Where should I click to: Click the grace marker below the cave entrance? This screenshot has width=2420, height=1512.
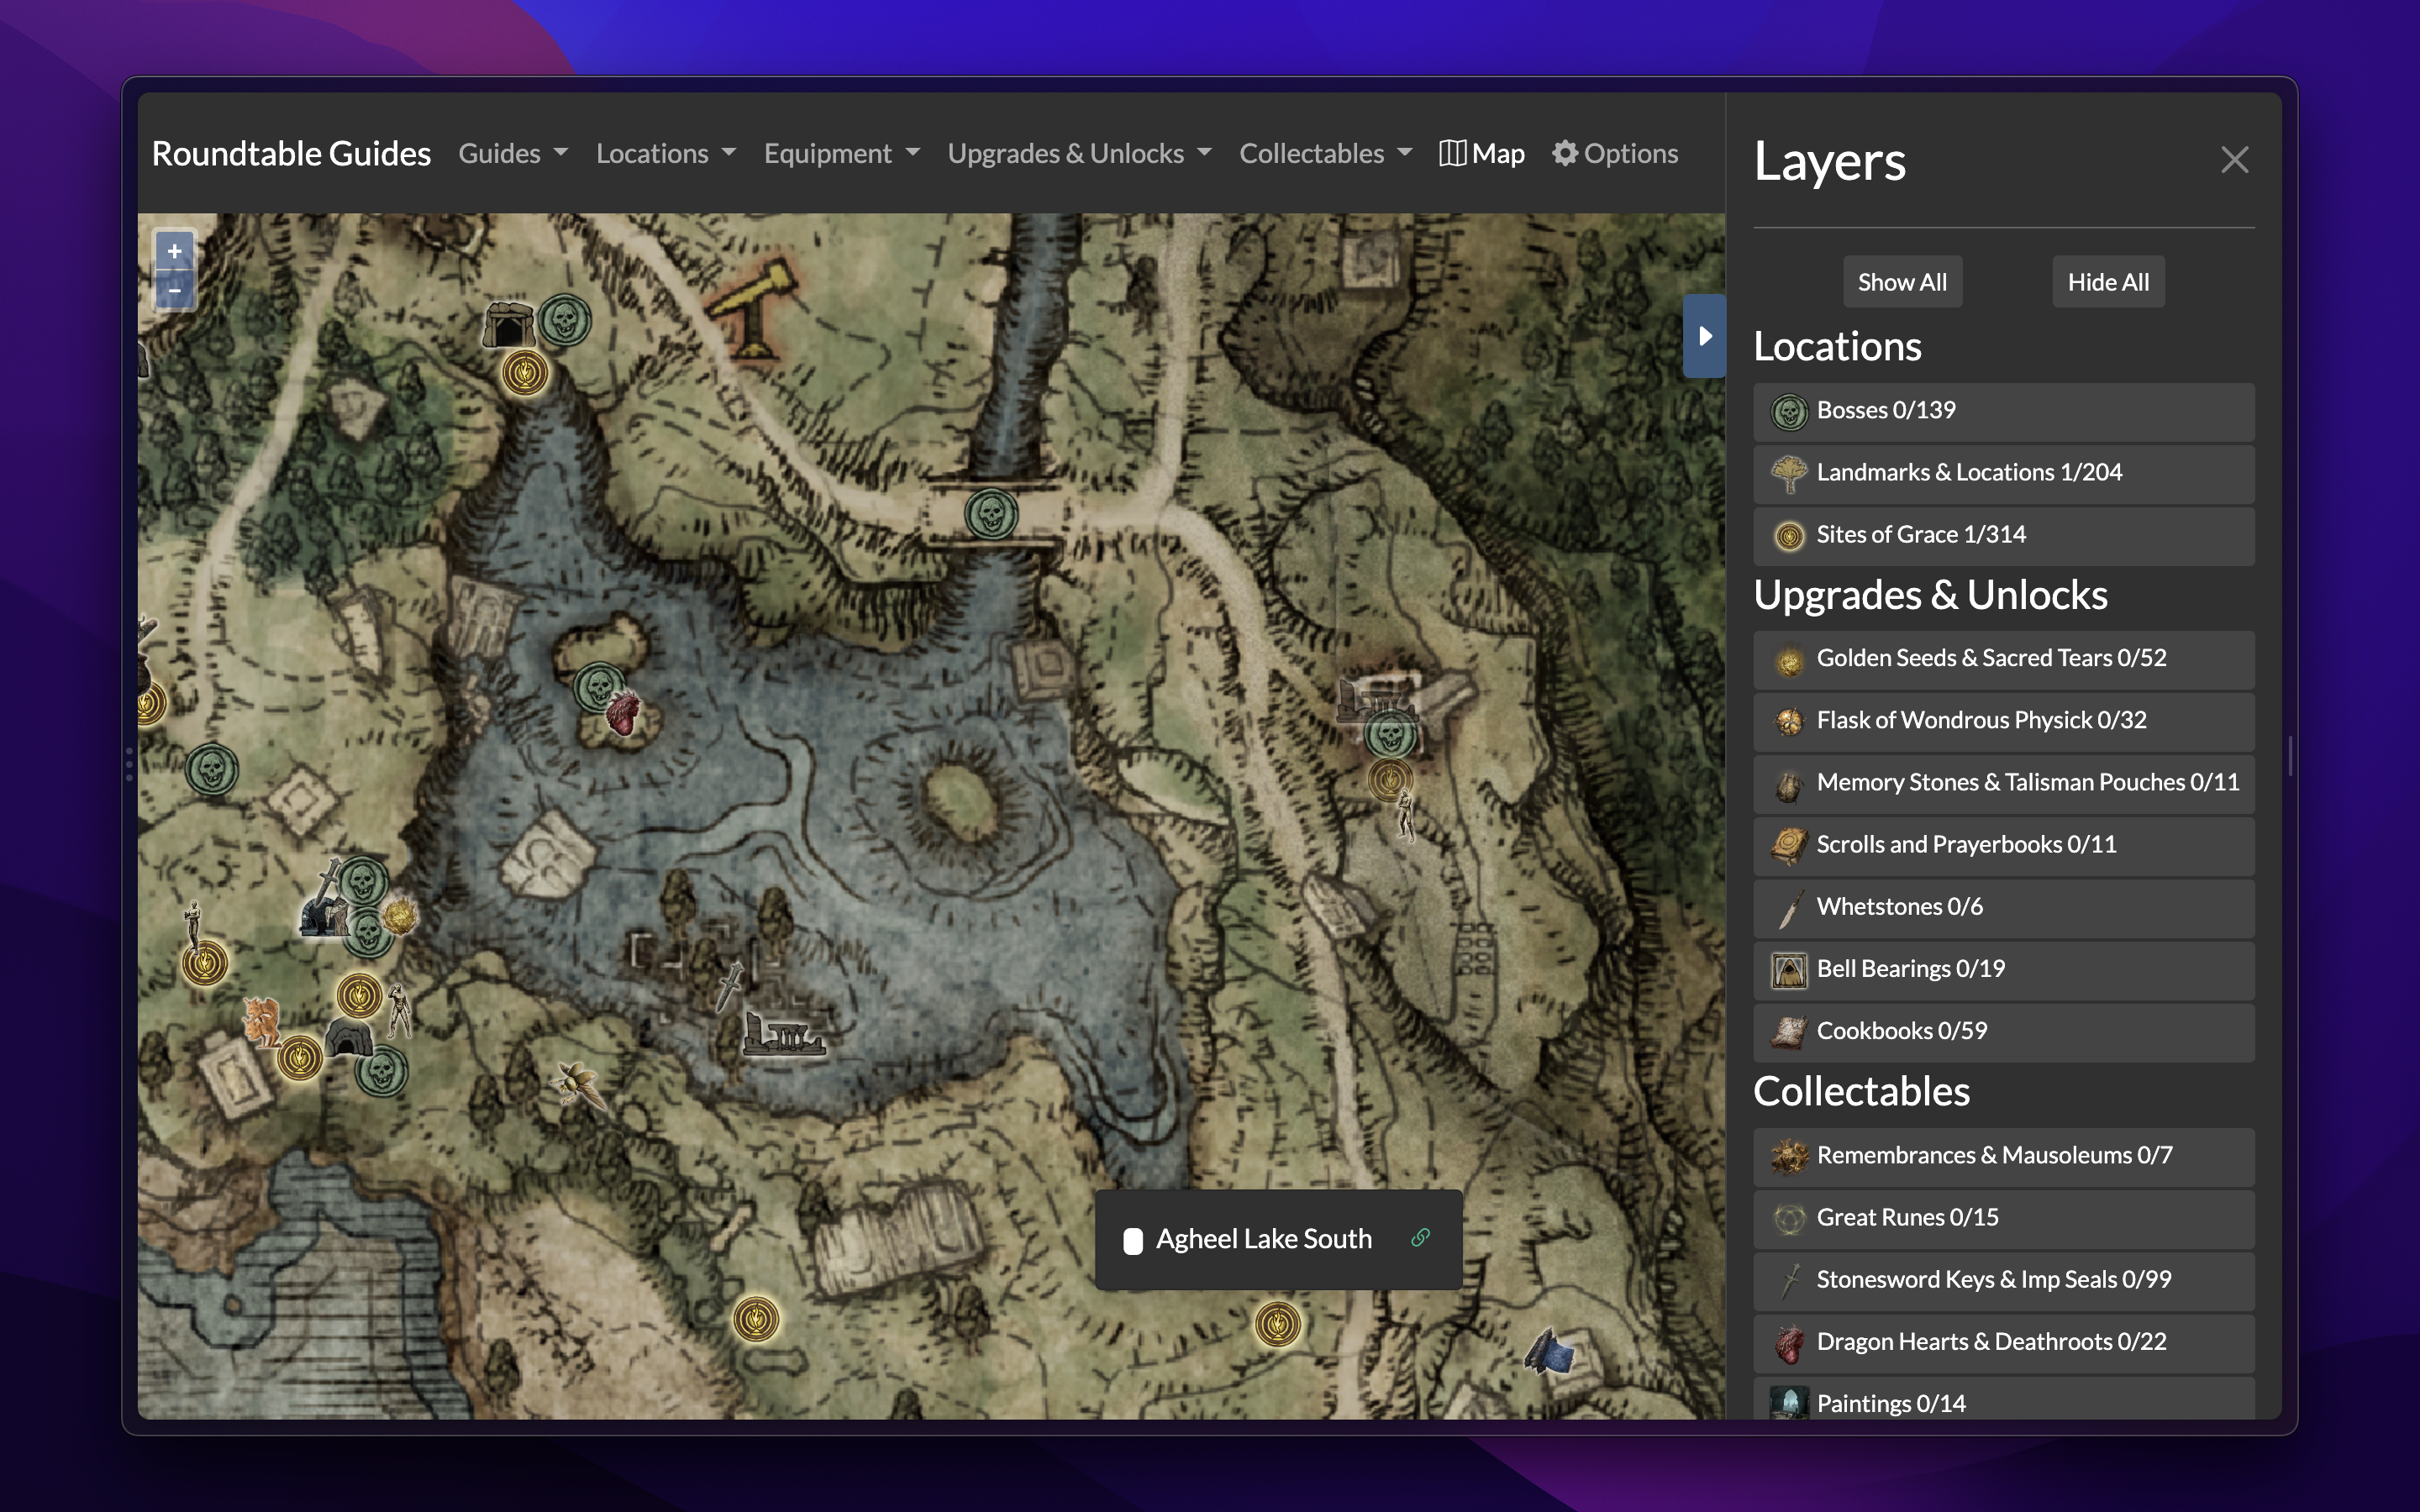click(x=525, y=373)
